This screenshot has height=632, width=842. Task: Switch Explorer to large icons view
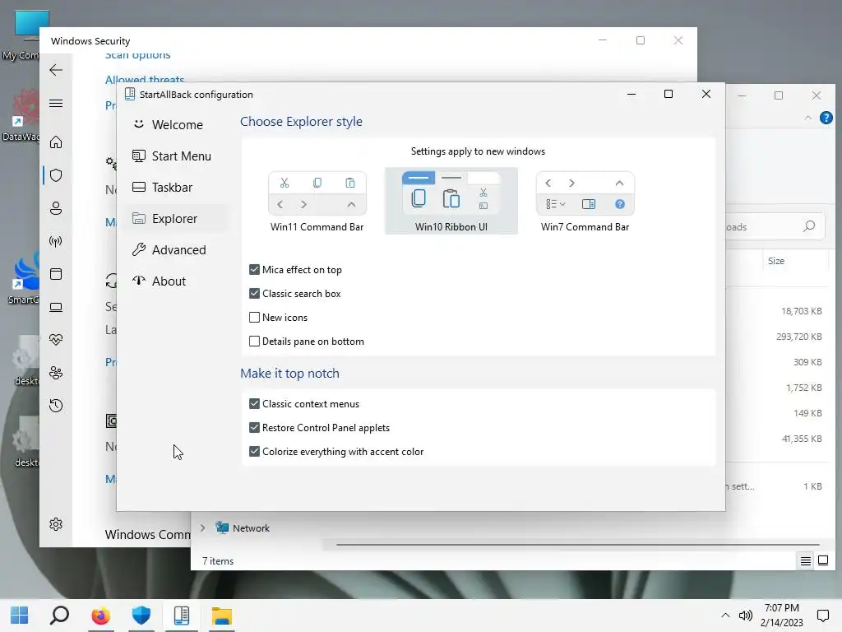pos(822,561)
